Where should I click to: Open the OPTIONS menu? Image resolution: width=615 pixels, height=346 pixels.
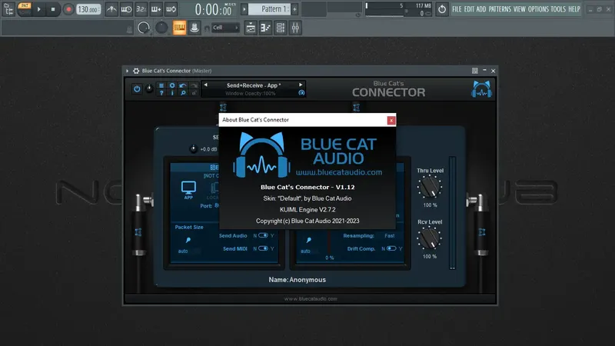coord(538,9)
